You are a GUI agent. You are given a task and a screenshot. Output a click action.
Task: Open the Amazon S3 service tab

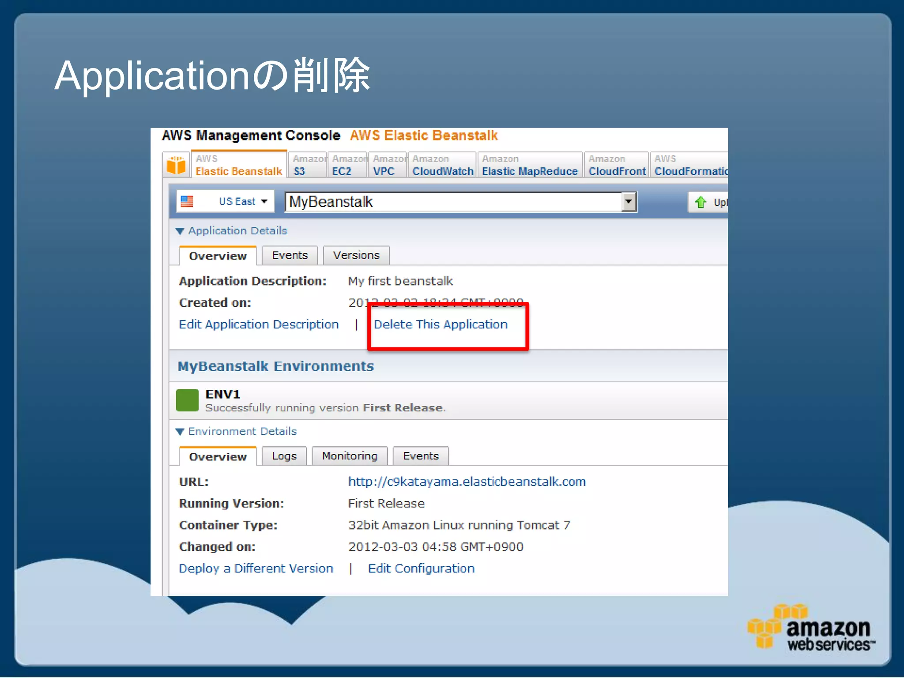pos(307,165)
